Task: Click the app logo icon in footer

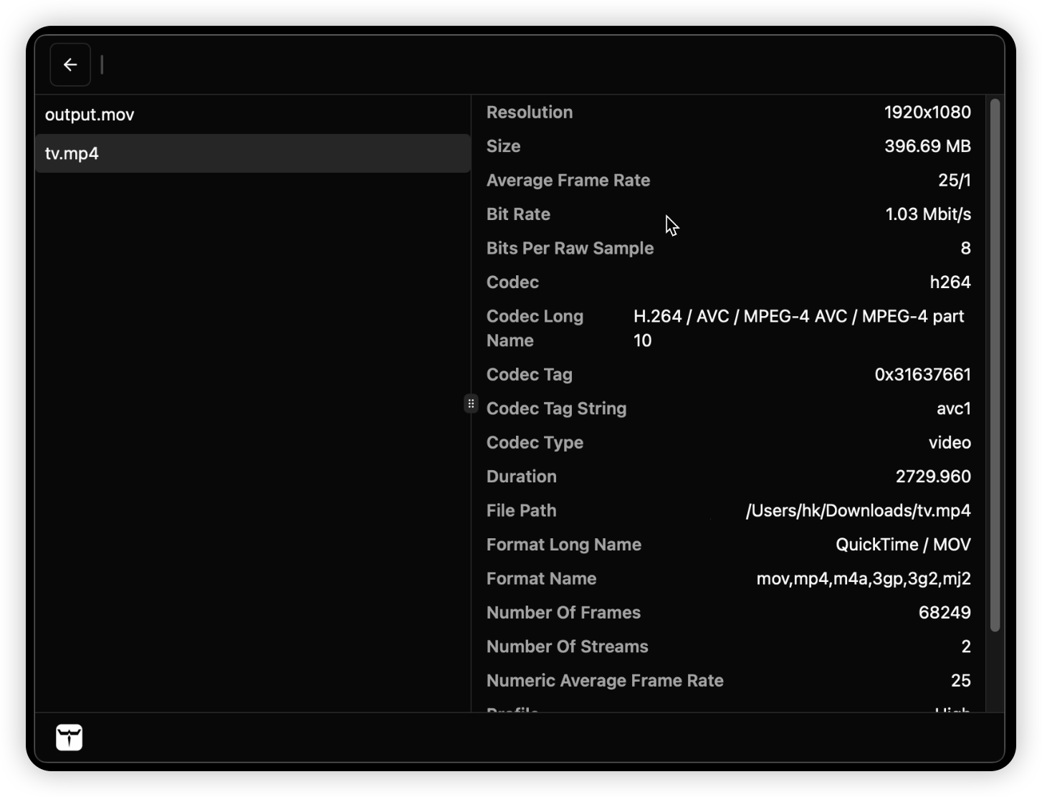Action: pyautogui.click(x=70, y=737)
